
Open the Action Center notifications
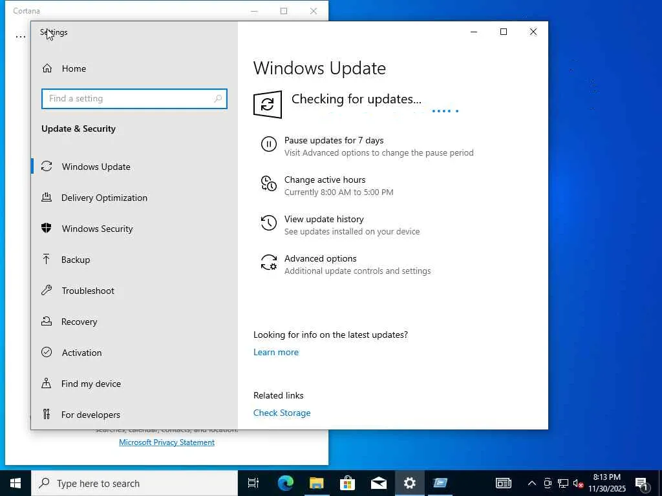642,484
